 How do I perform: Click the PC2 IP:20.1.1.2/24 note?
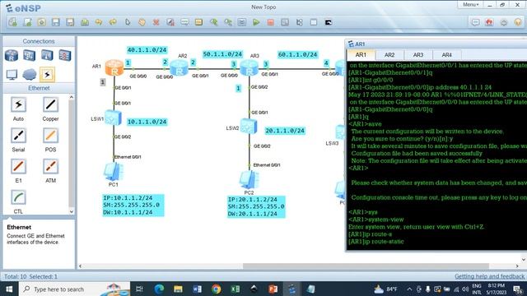click(x=256, y=206)
